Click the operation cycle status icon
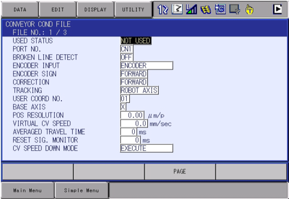The image size is (289, 199). click(221, 9)
